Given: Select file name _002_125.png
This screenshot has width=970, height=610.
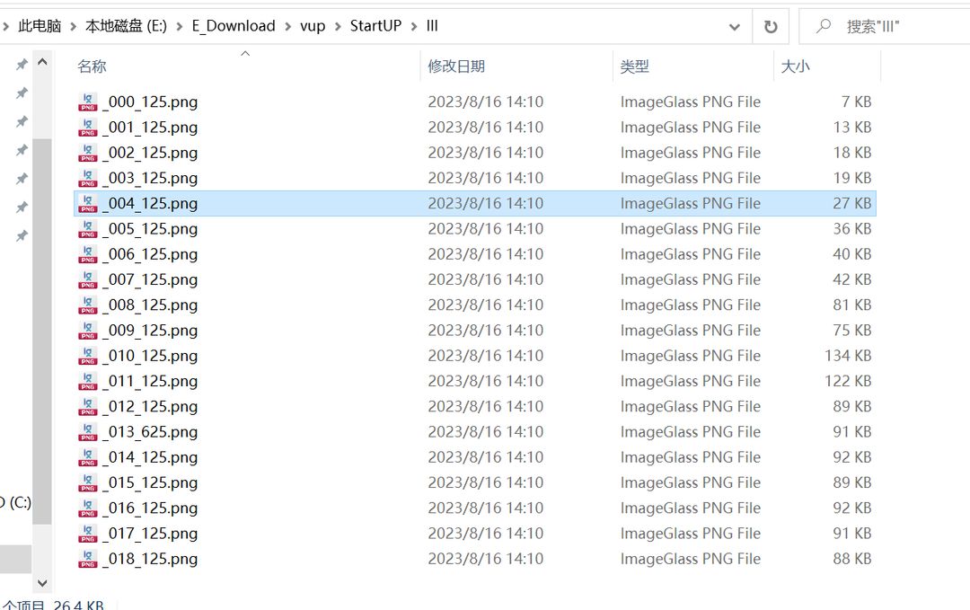Looking at the screenshot, I should (150, 153).
